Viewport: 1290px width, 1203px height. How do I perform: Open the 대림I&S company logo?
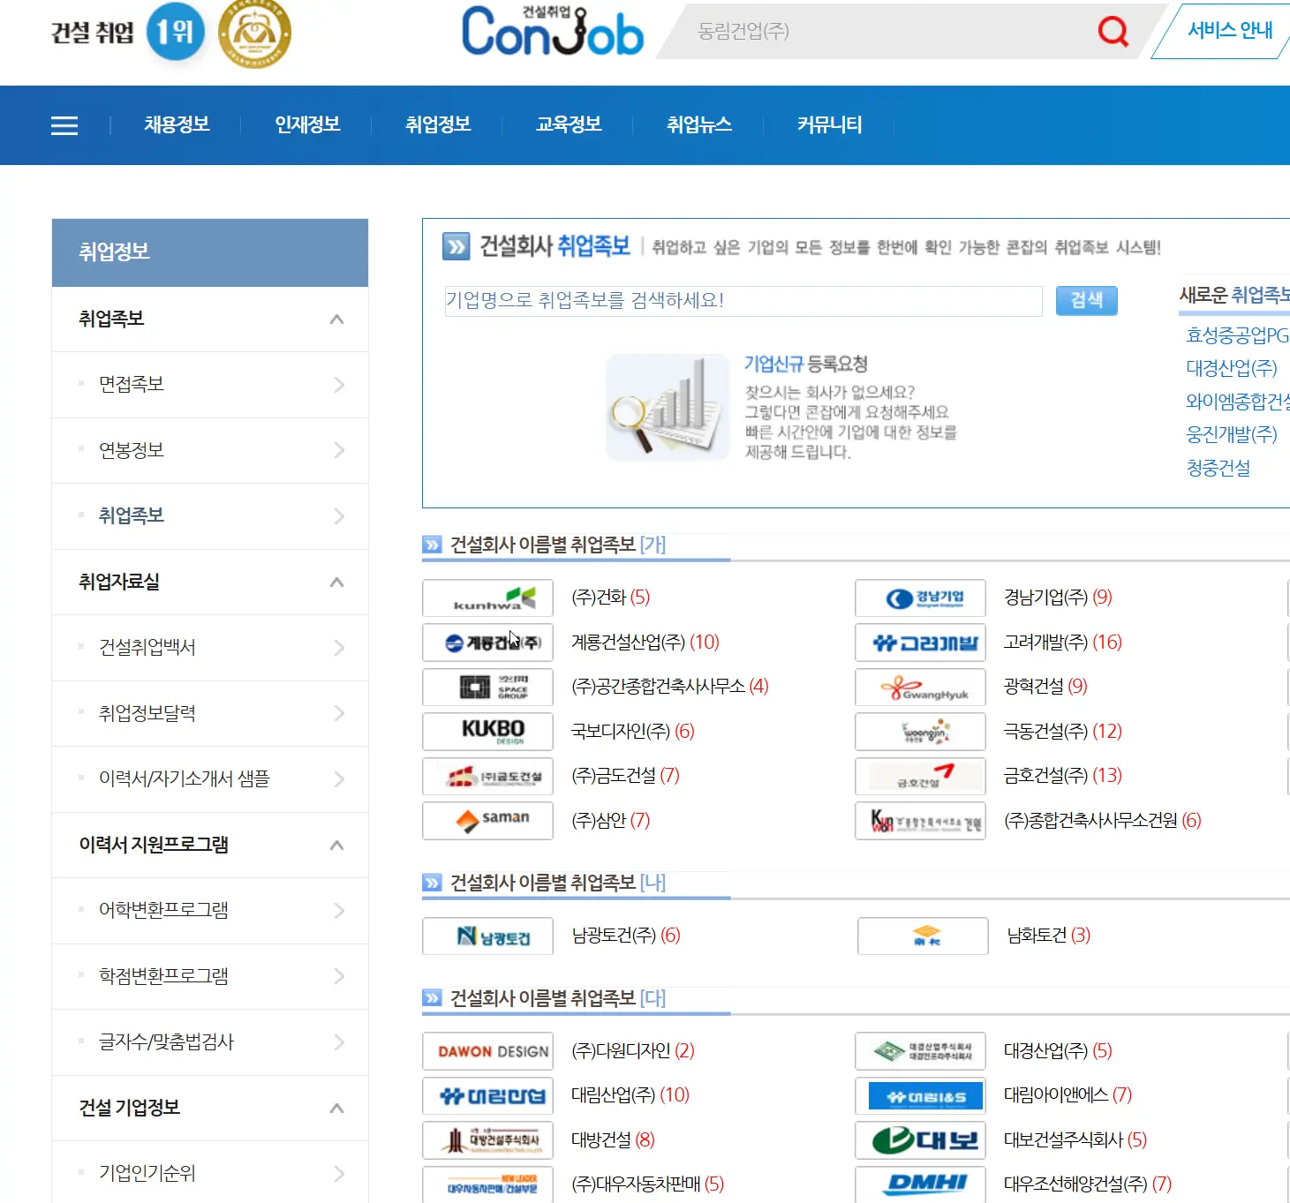point(921,1095)
